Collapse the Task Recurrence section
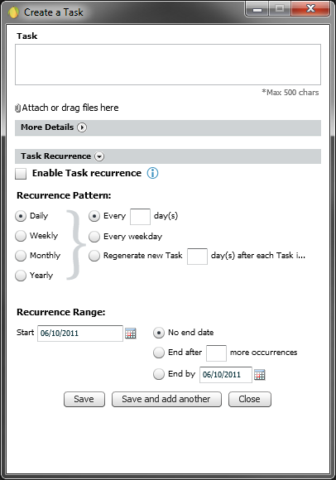336x480 pixels. point(99,156)
